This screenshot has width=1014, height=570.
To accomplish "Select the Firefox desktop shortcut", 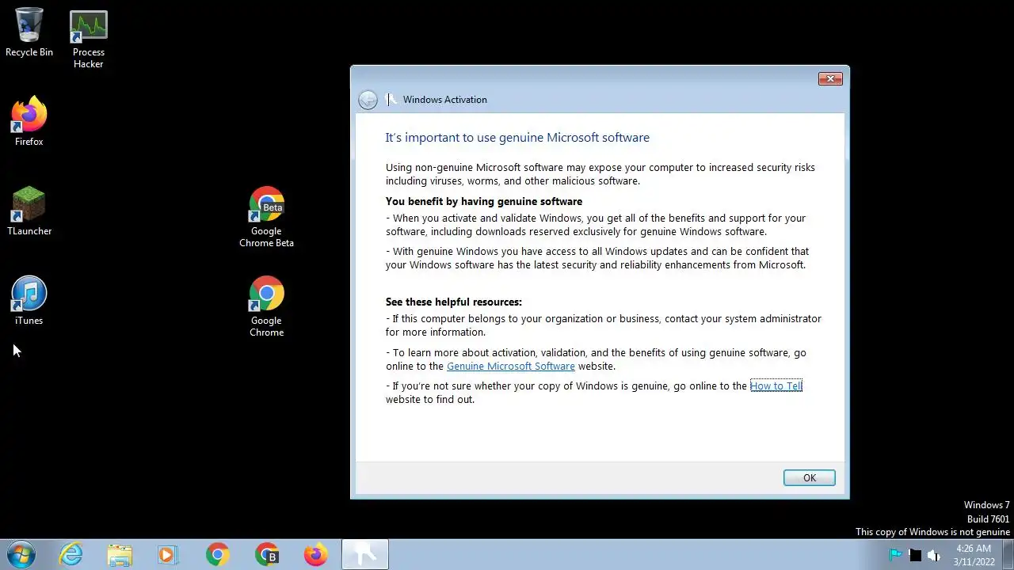I will (x=29, y=121).
